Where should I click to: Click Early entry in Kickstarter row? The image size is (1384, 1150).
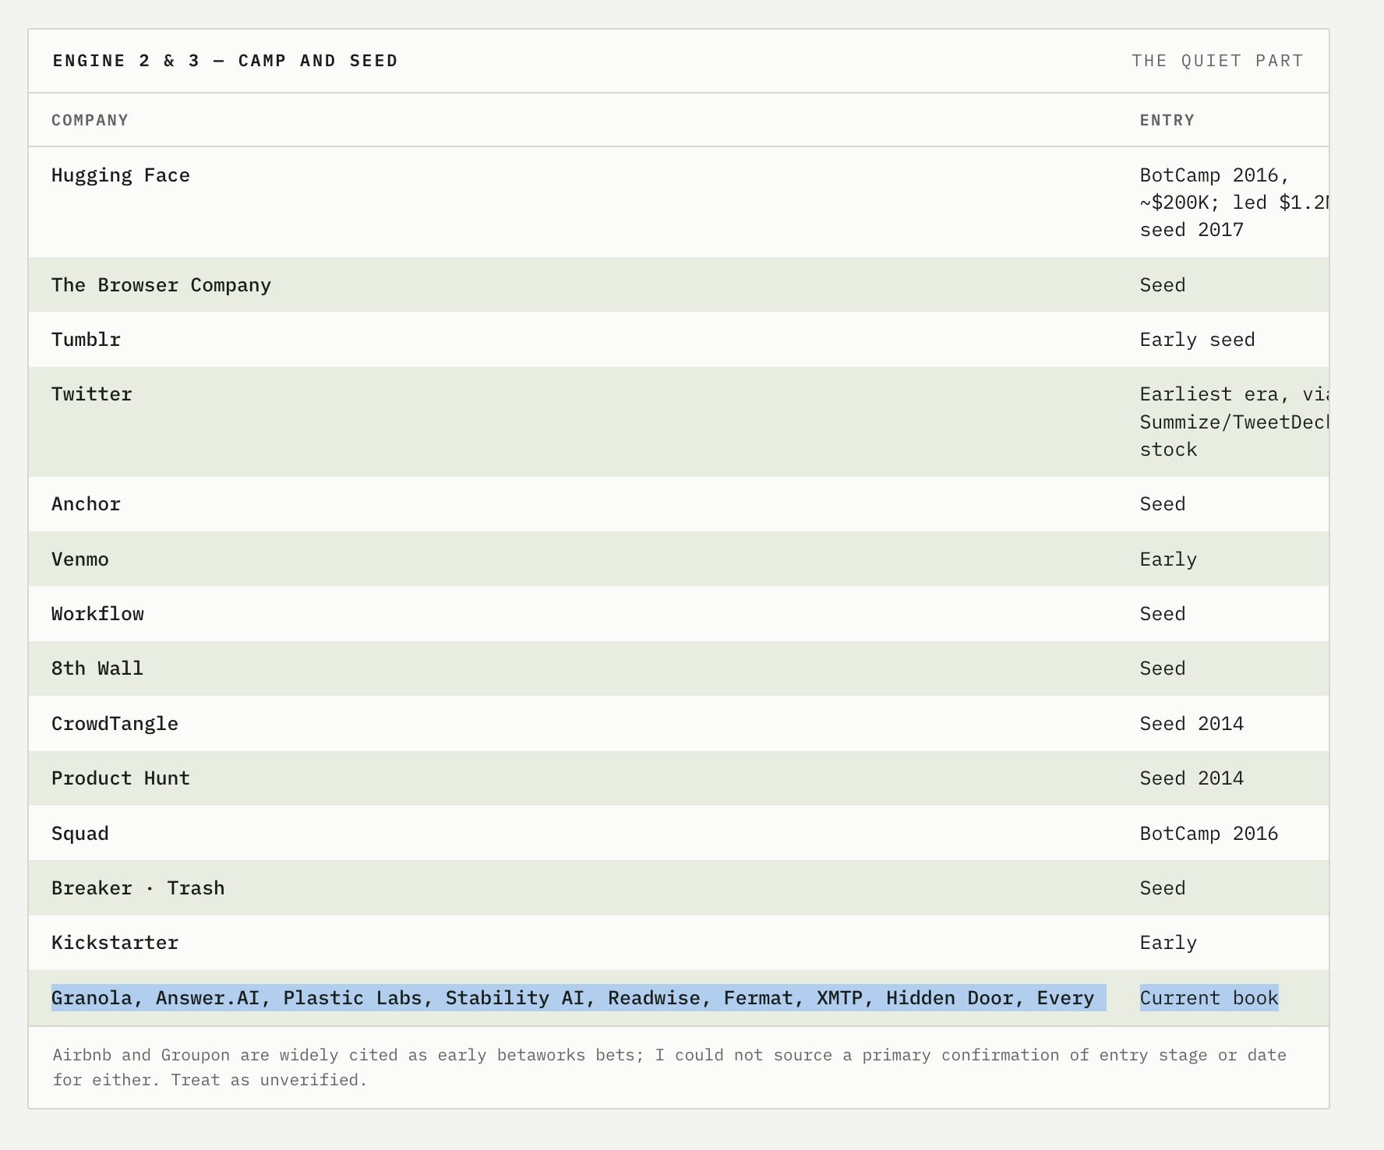[x=1168, y=943]
